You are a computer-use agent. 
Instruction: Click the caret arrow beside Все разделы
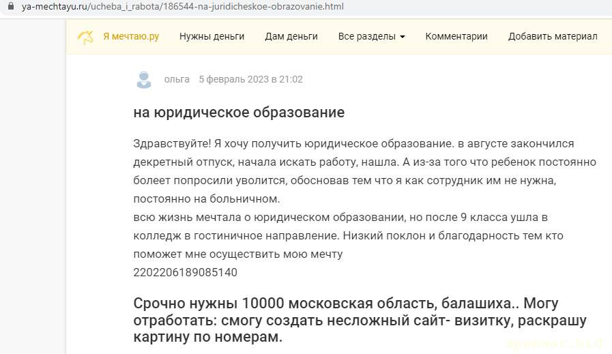[403, 37]
